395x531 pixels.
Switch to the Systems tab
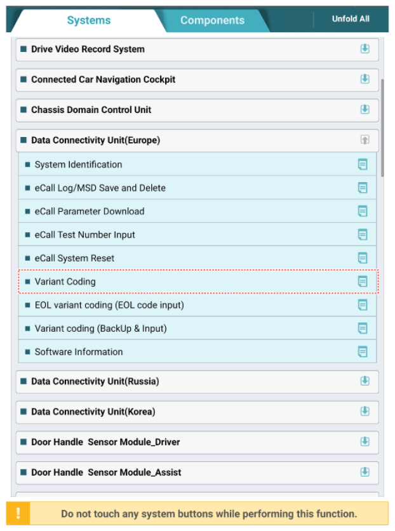(89, 20)
